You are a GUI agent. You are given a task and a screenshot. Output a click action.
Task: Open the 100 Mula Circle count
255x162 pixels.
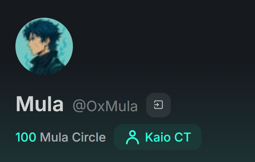tap(61, 137)
